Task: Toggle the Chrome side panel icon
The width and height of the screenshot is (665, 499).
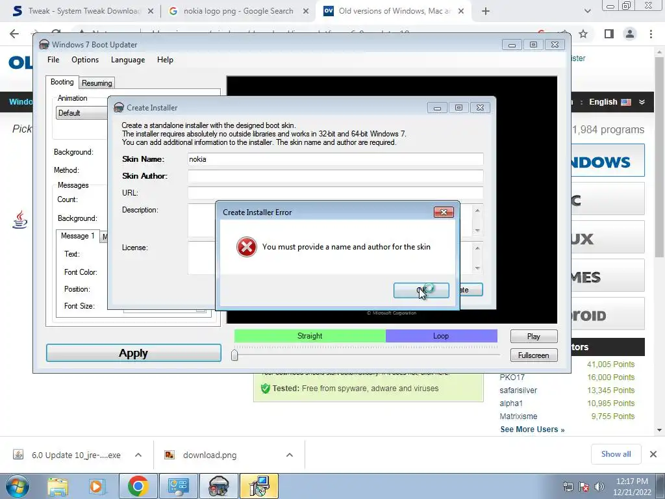Action: (x=609, y=34)
